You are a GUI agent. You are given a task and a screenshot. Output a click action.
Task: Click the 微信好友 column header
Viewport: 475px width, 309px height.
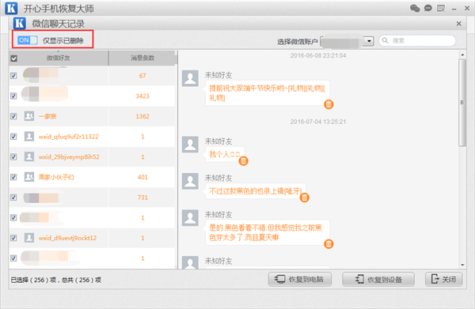[x=58, y=58]
